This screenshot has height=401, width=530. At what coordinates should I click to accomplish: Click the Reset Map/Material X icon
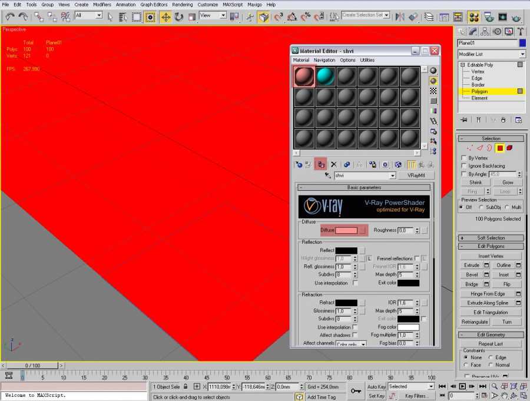[x=334, y=165]
